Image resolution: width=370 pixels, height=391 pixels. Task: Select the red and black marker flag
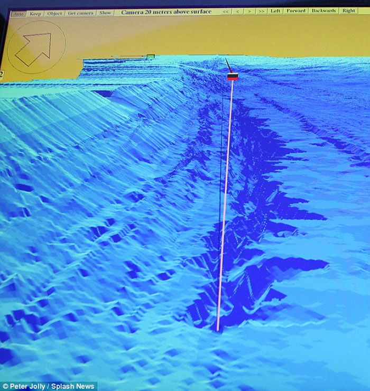coord(233,77)
